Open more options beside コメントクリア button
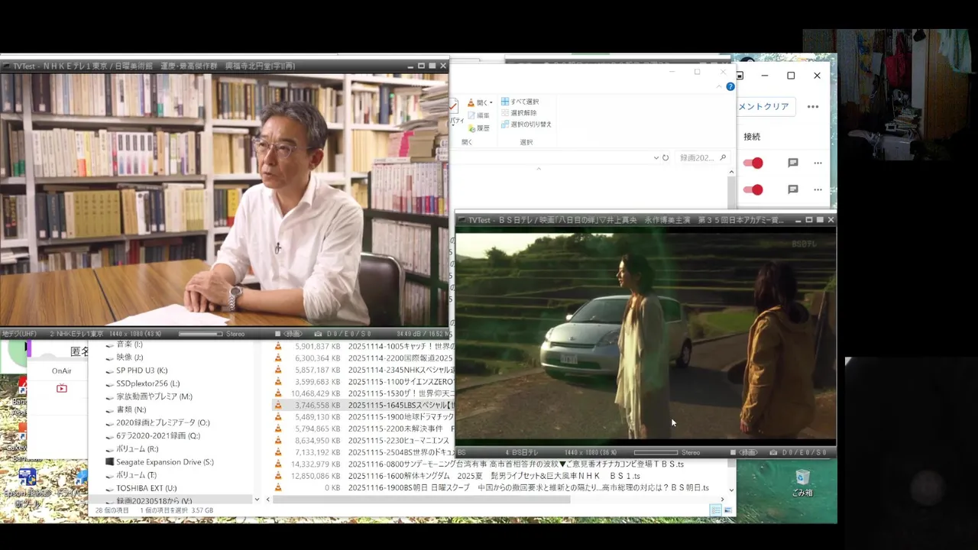Image resolution: width=978 pixels, height=550 pixels. [x=813, y=106]
